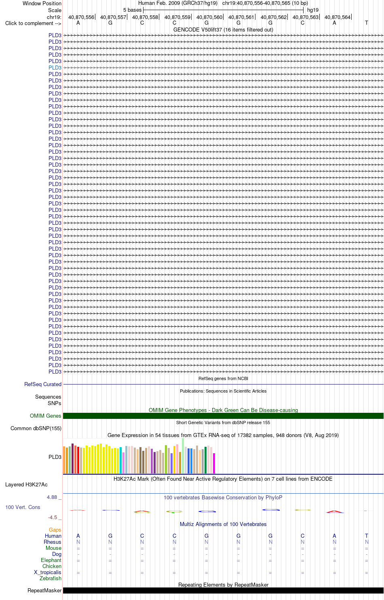Click position label 40,870,560 on the ruler
Screen dimensions: 384x600
click(209, 17)
